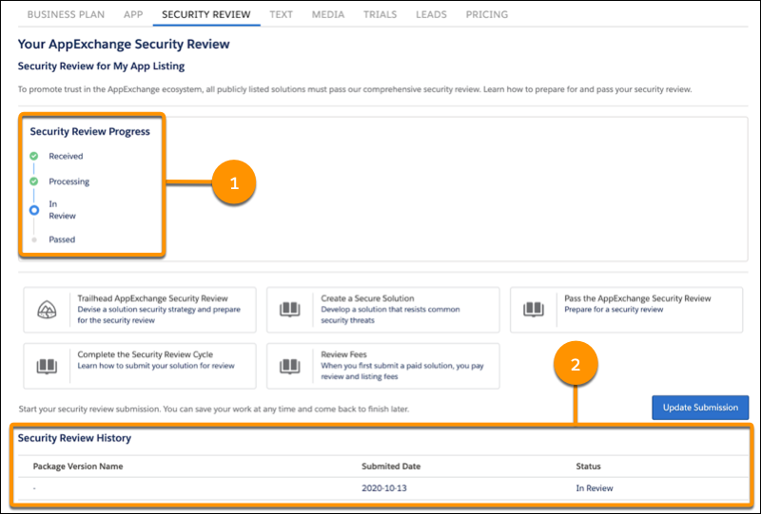761x514 pixels.
Task: Go to the MEDIA tab
Action: click(328, 14)
